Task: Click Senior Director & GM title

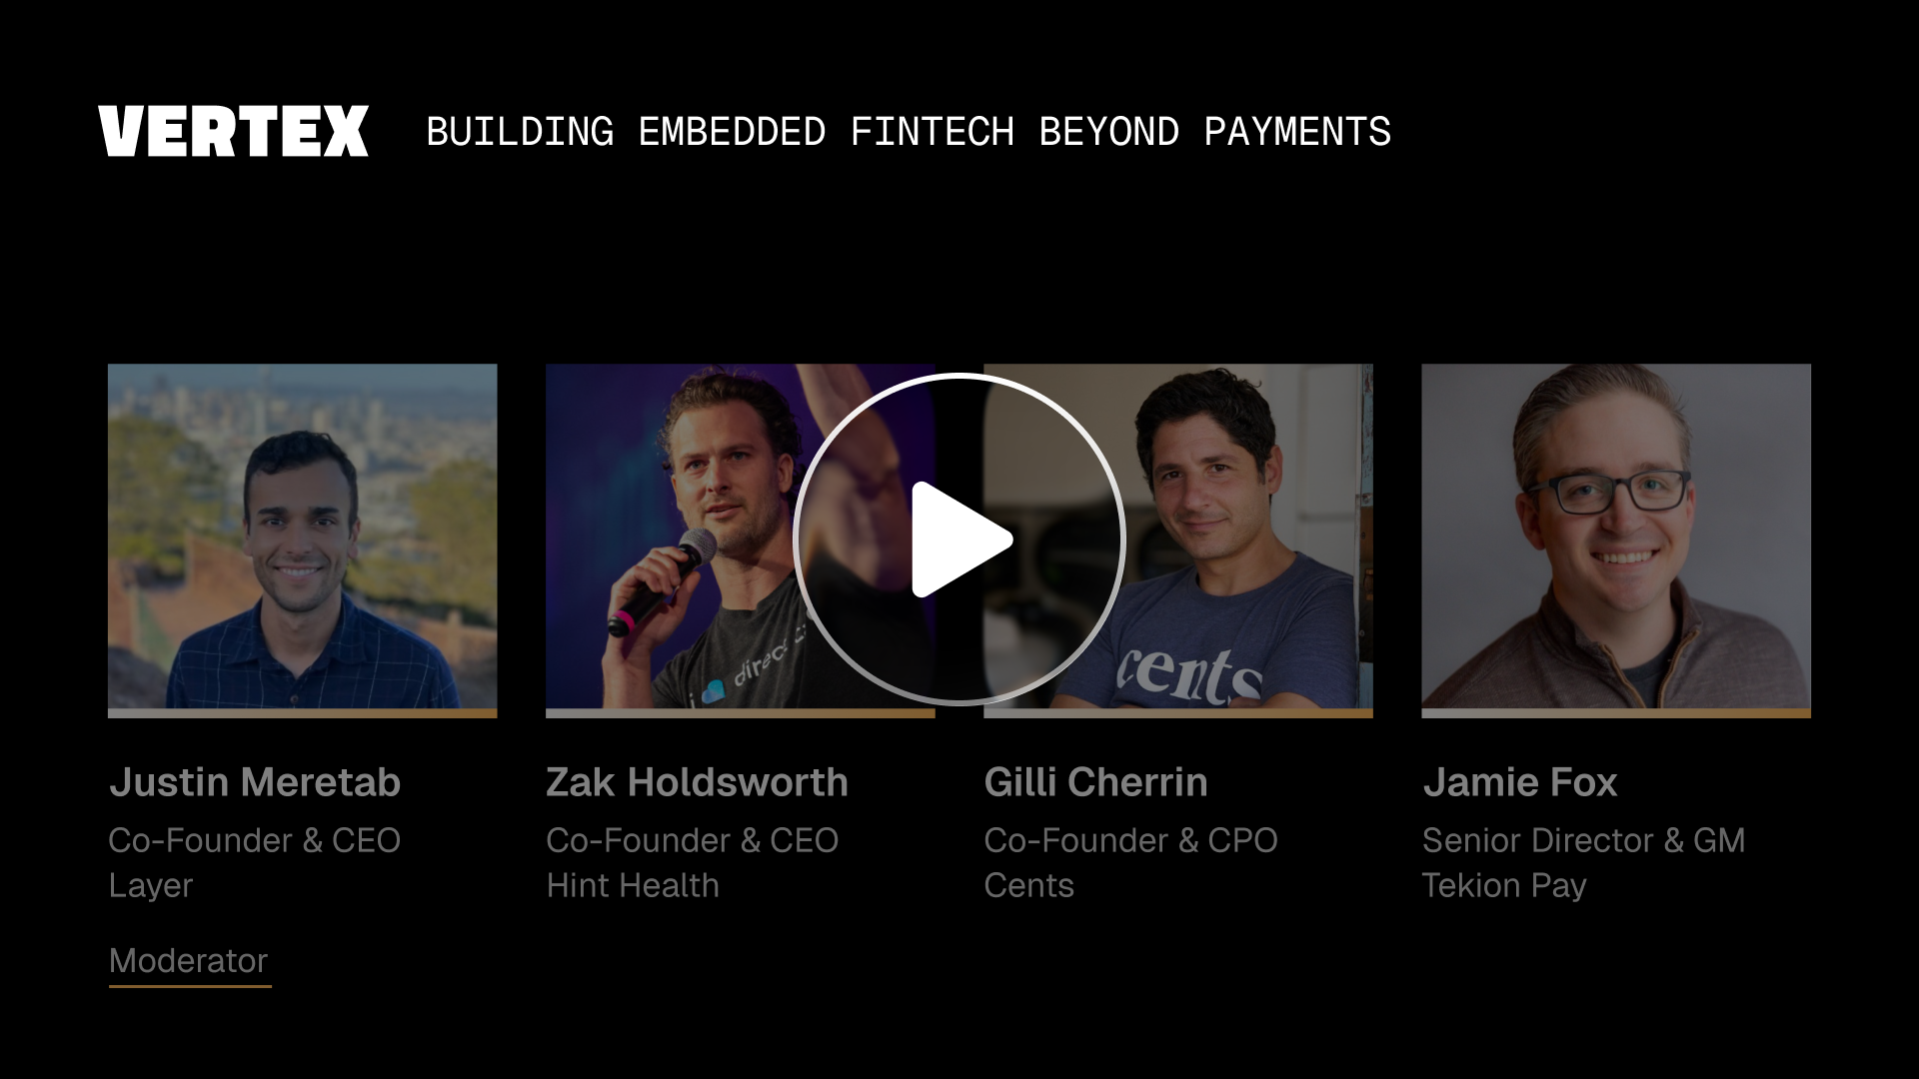Action: (1583, 840)
